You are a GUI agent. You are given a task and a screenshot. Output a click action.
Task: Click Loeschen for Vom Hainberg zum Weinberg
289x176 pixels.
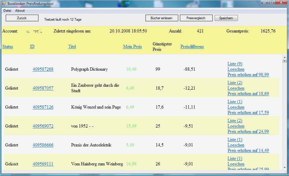click(x=236, y=164)
